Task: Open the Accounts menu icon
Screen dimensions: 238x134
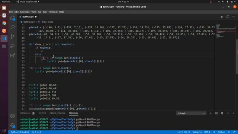Action: pyautogui.click(x=12, y=116)
